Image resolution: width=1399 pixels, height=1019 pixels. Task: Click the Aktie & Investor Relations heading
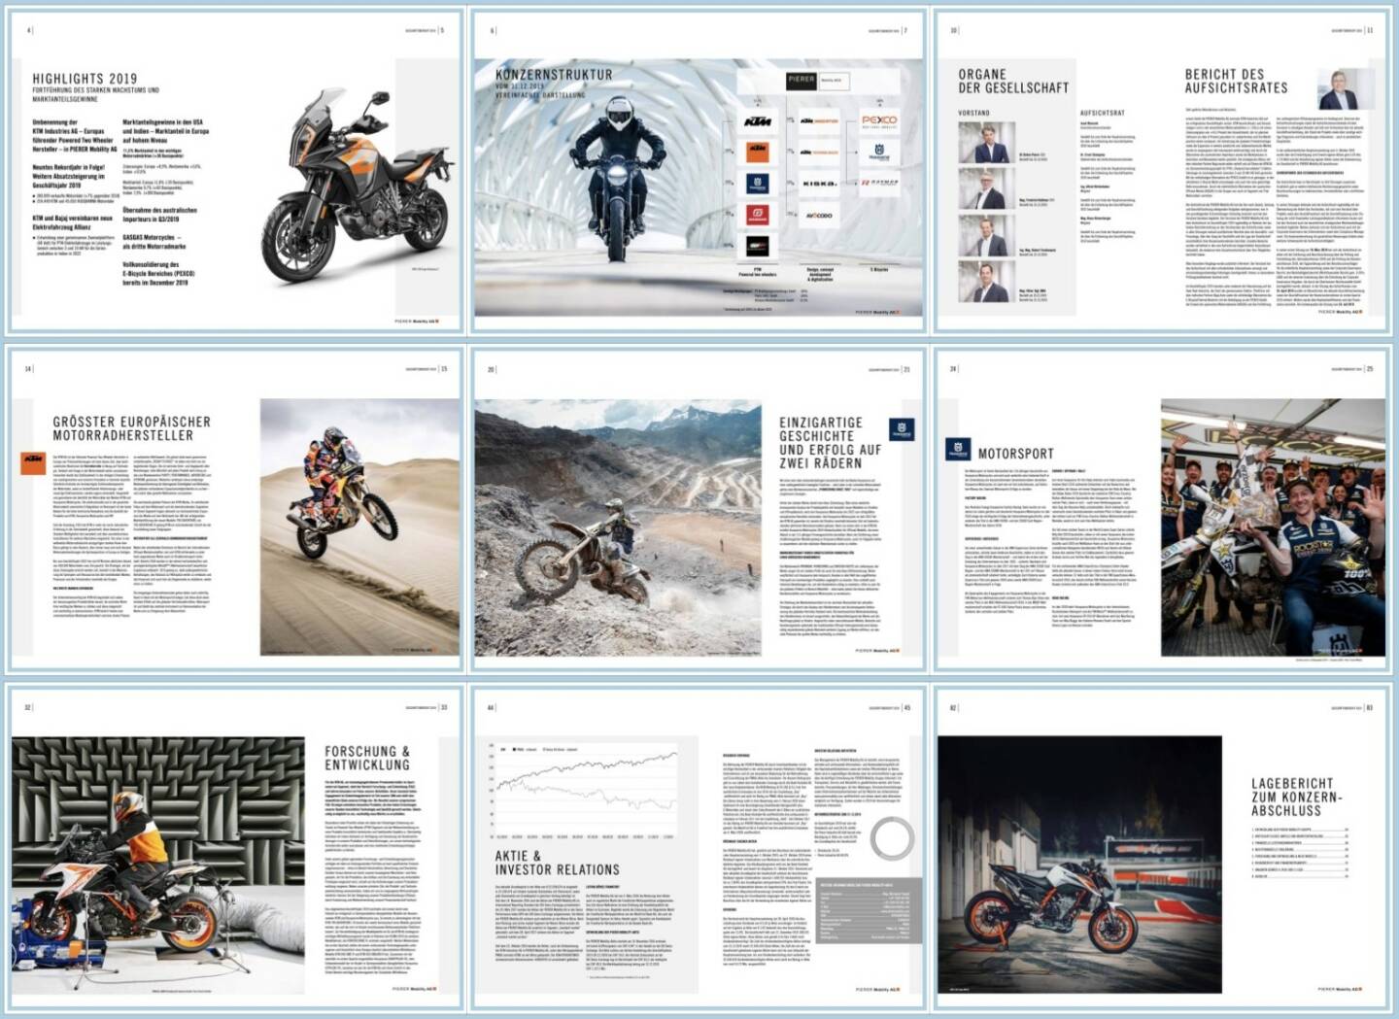pyautogui.click(x=557, y=864)
